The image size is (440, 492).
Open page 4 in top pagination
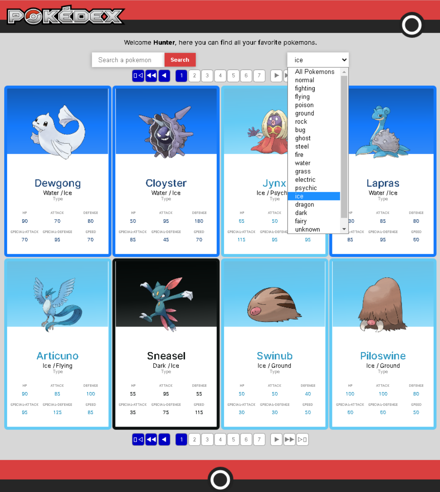(x=220, y=76)
